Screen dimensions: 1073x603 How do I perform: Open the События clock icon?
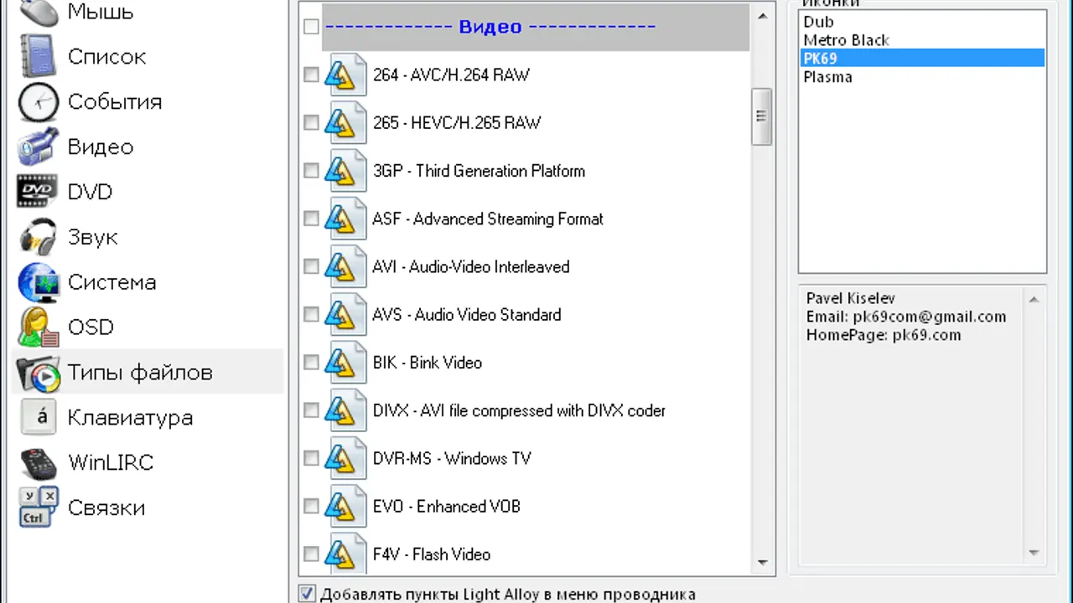point(39,102)
